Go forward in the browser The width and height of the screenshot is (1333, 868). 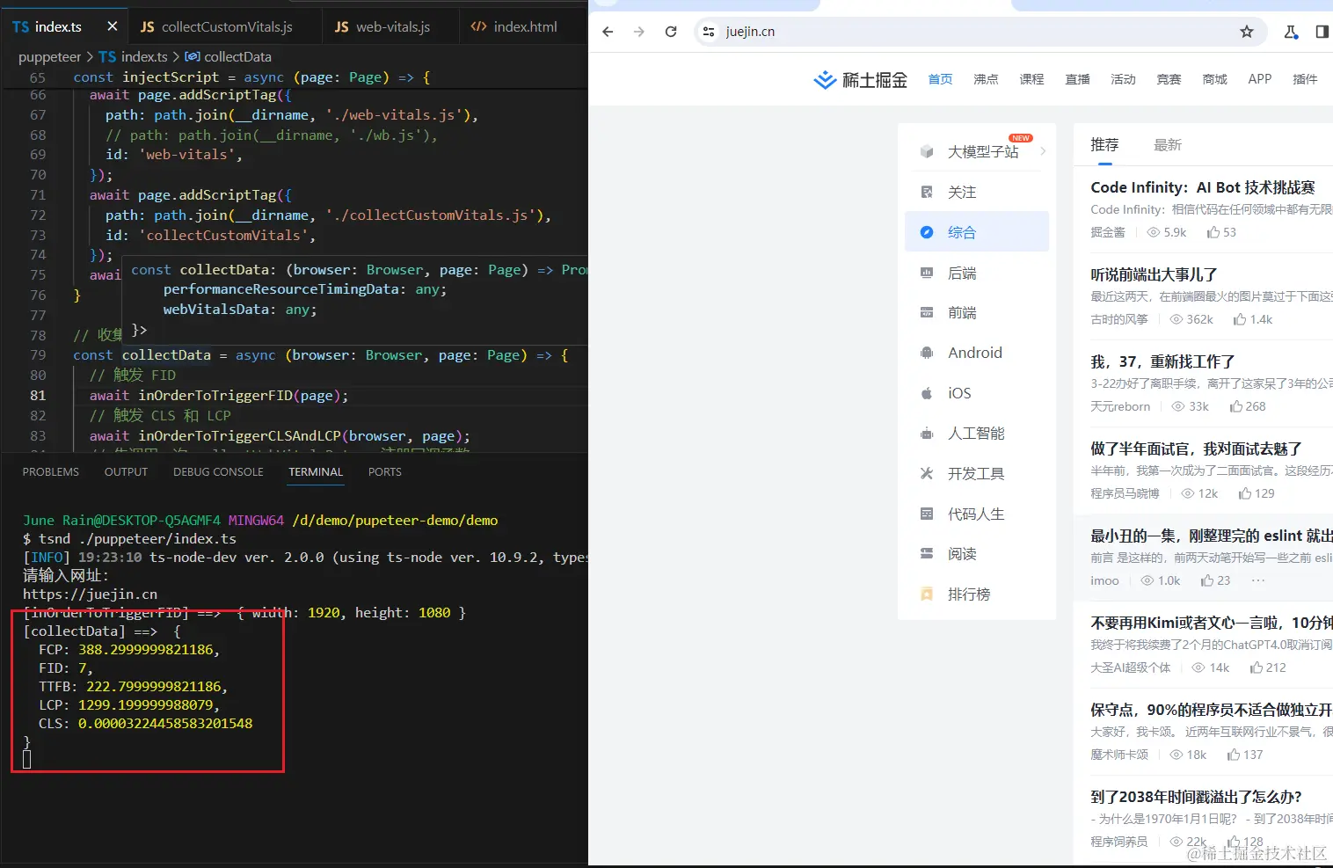pyautogui.click(x=639, y=32)
